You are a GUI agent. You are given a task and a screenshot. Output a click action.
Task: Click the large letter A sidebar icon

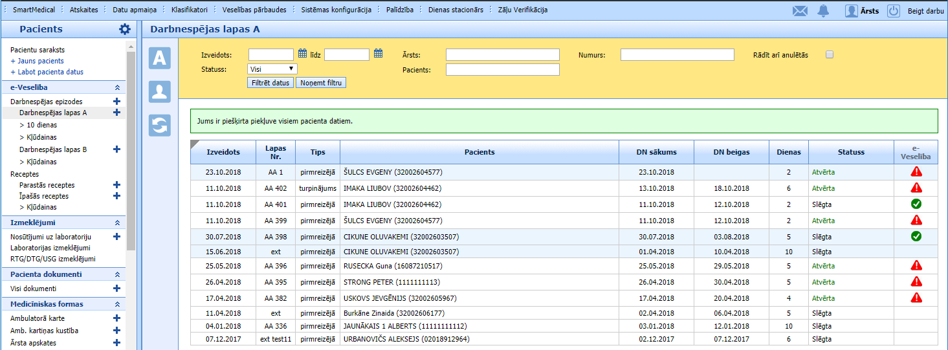[x=160, y=58]
